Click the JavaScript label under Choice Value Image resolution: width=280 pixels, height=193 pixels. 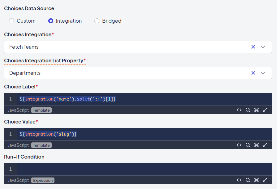pos(18,145)
